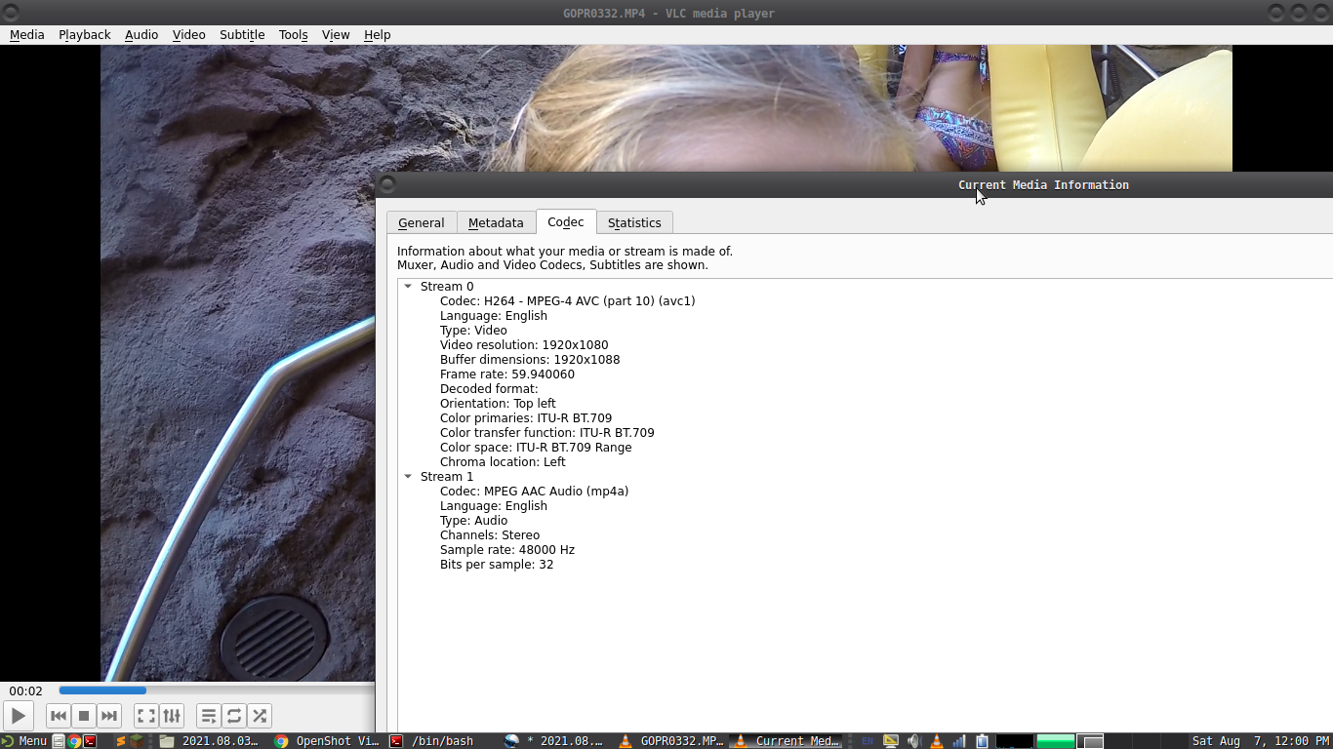The width and height of the screenshot is (1333, 749).
Task: Switch to the Metadata tab
Action: coord(496,222)
